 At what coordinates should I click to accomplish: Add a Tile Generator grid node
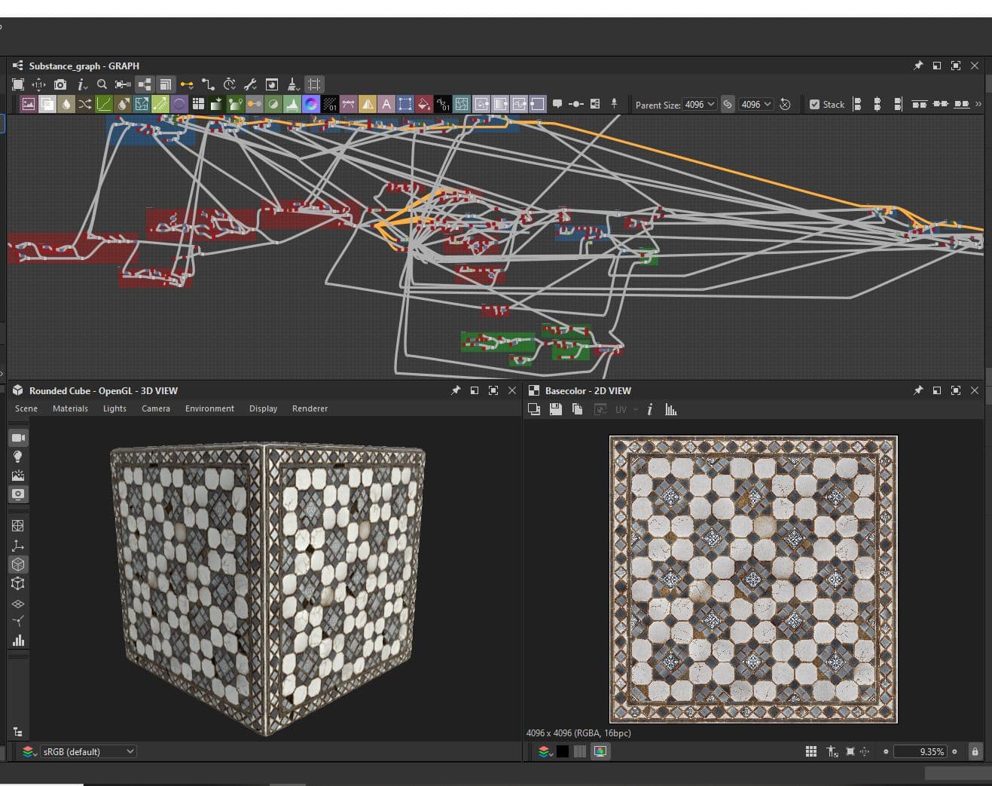pyautogui.click(x=198, y=104)
